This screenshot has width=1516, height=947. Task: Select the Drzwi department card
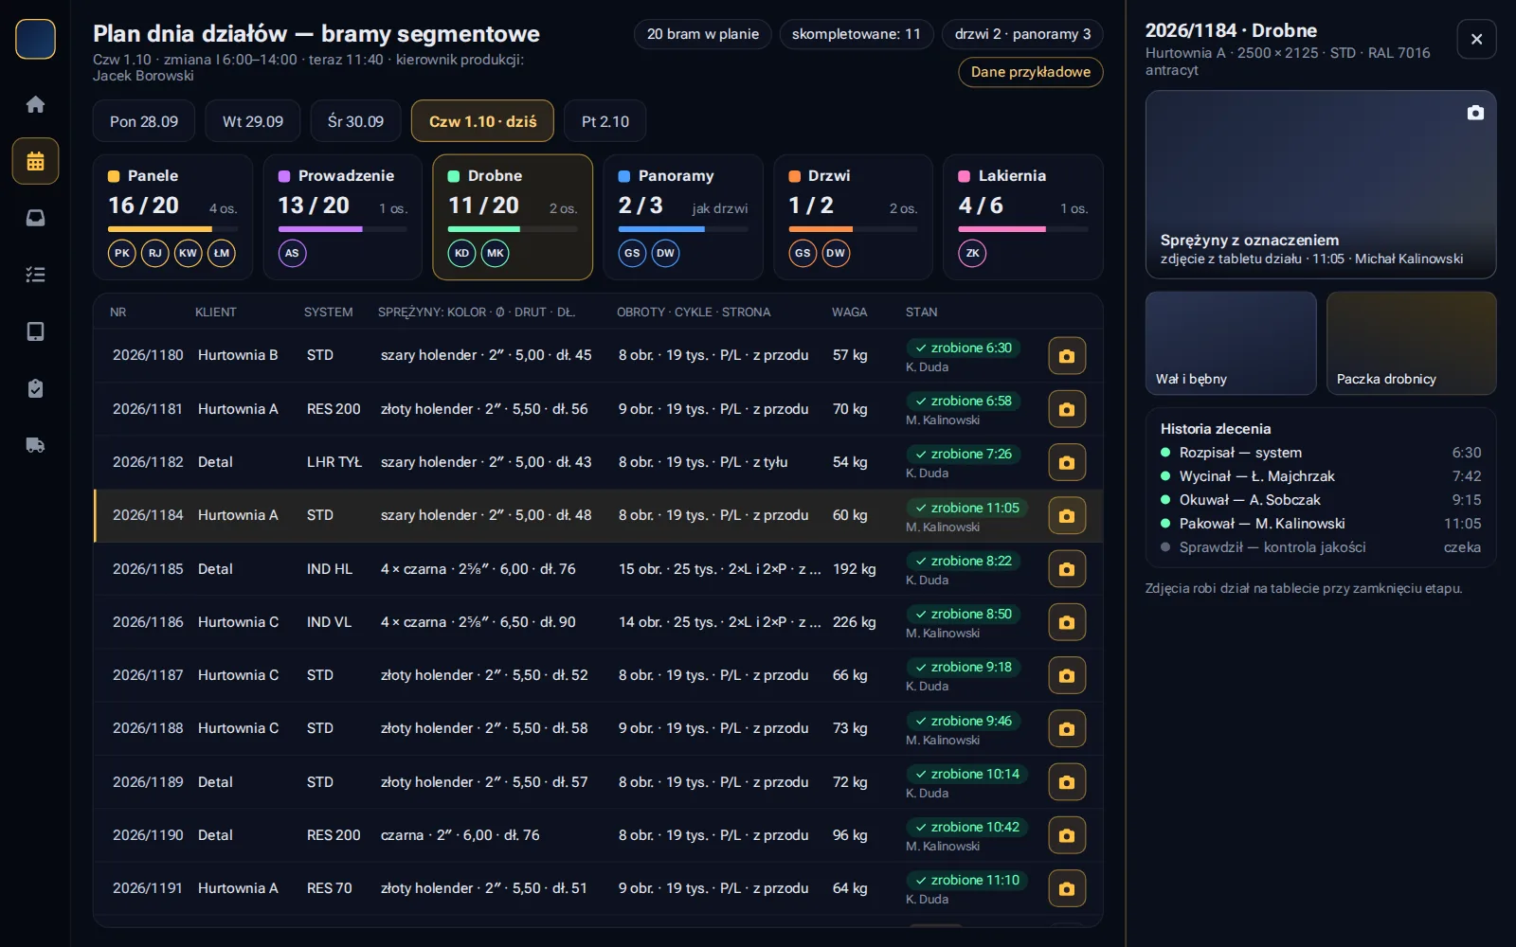pos(853,217)
